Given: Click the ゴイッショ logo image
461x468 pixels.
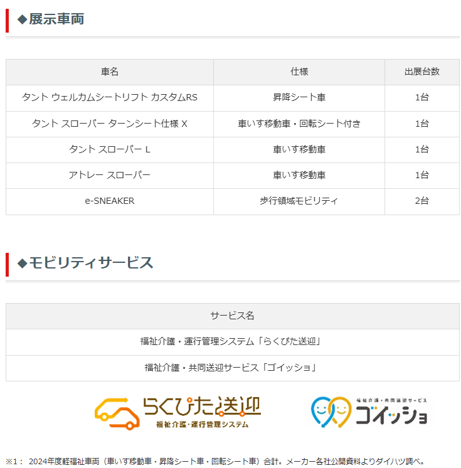Looking at the screenshot, I should [x=371, y=412].
